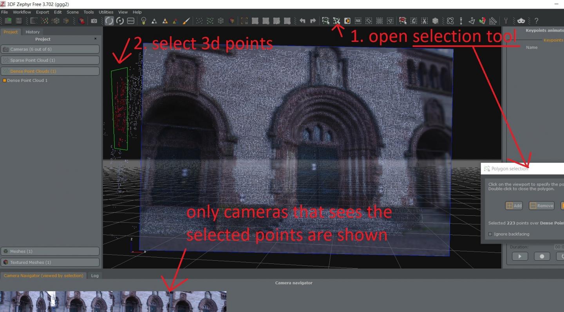
Task: Collapse the Dense Point Clouds (1) section
Action: [50, 71]
